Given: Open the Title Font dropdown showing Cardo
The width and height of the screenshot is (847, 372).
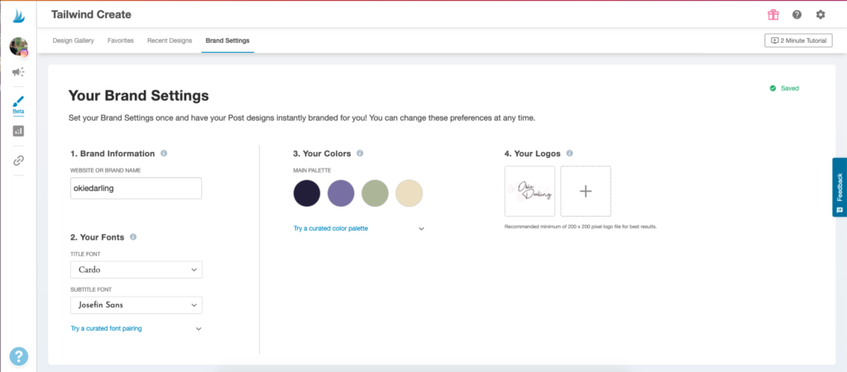Looking at the screenshot, I should click(x=136, y=269).
